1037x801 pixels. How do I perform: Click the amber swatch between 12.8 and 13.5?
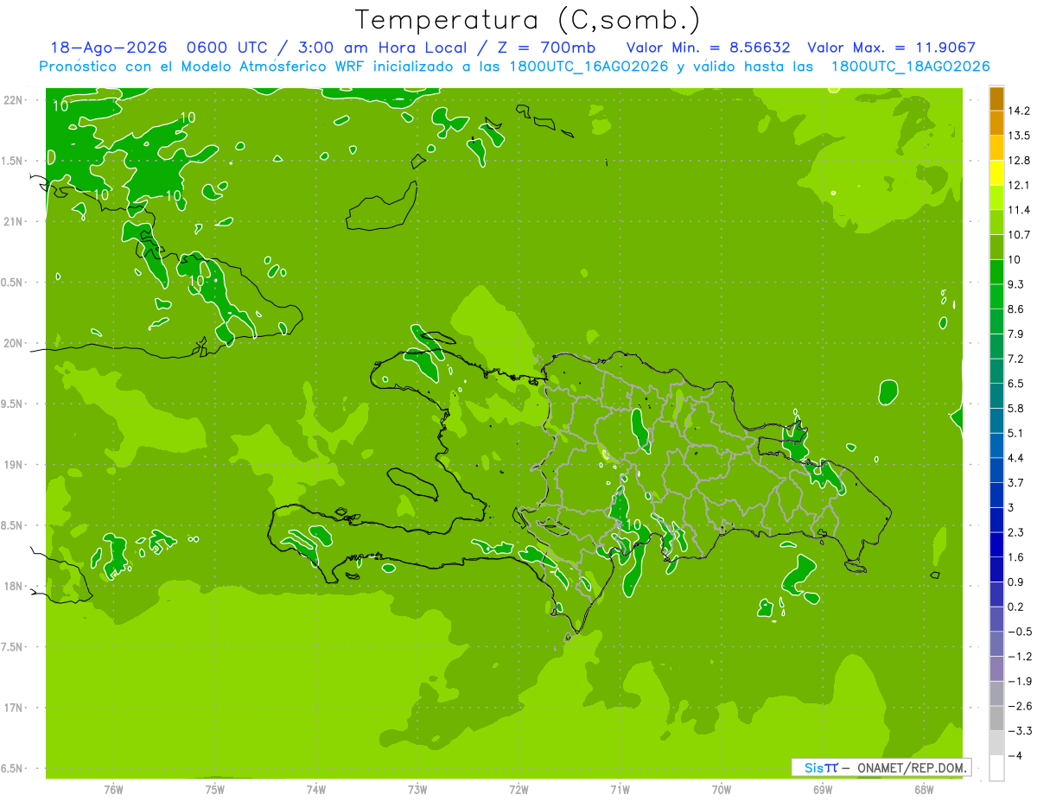tap(996, 149)
